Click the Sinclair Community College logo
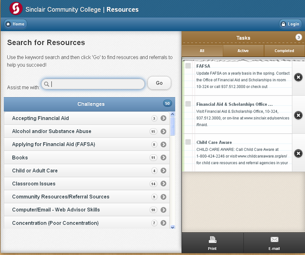This screenshot has height=255, width=305. pos(16,9)
